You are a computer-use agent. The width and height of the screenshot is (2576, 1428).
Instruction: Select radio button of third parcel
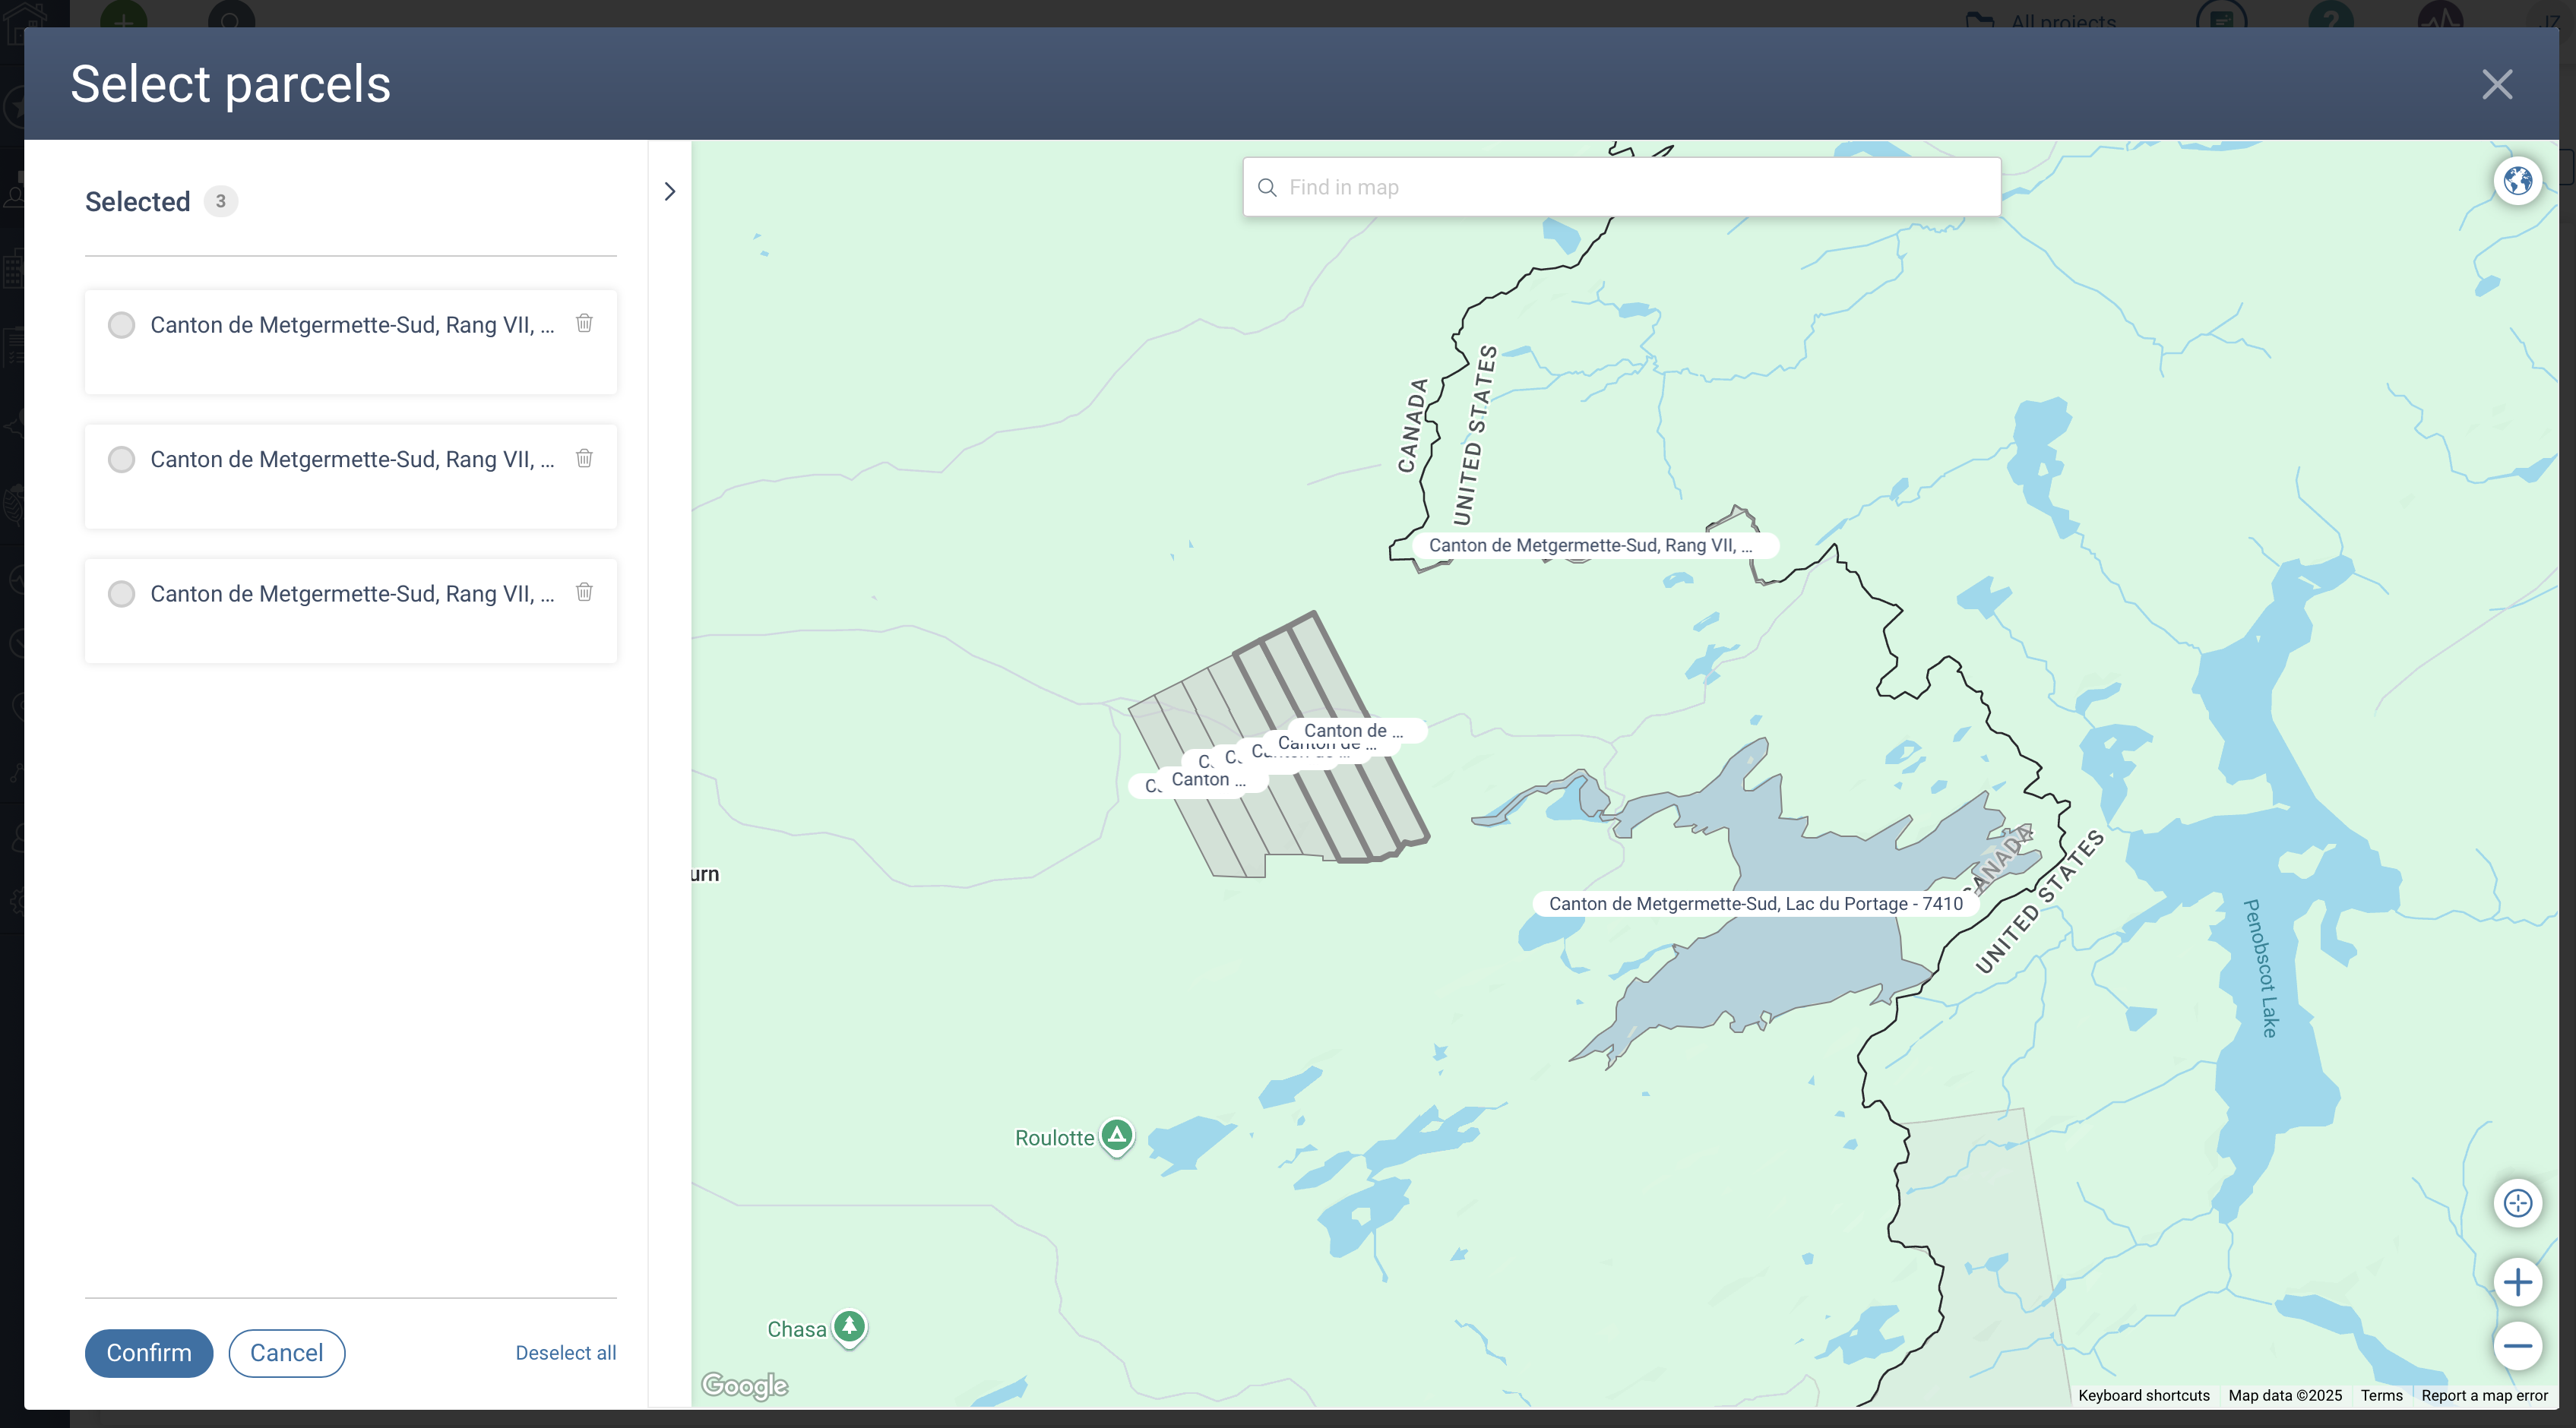(x=121, y=593)
